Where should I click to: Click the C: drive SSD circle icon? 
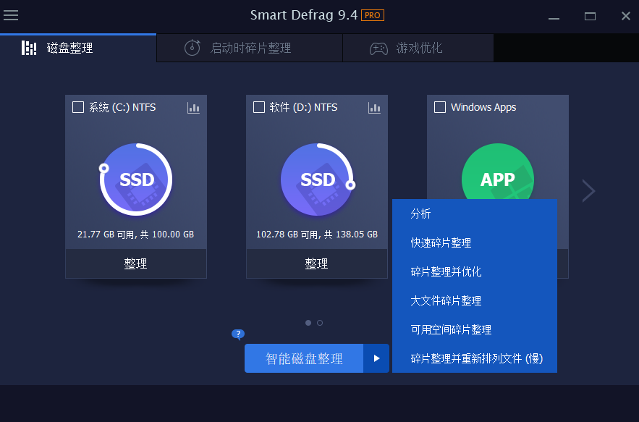[136, 180]
